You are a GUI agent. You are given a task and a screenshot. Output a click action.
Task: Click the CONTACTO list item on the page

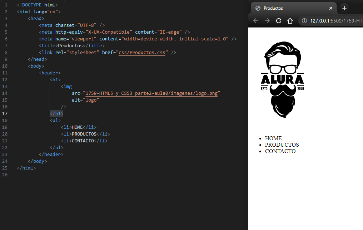pyautogui.click(x=280, y=151)
